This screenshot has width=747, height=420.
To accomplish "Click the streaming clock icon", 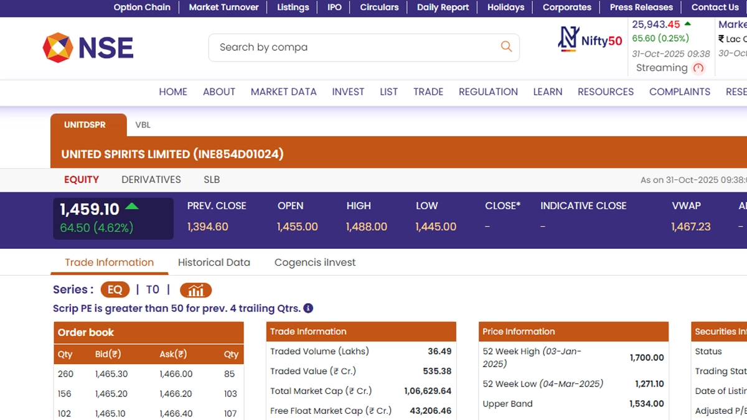I will pos(698,68).
